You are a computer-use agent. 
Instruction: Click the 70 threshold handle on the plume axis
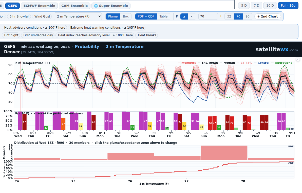[x=14, y=83]
